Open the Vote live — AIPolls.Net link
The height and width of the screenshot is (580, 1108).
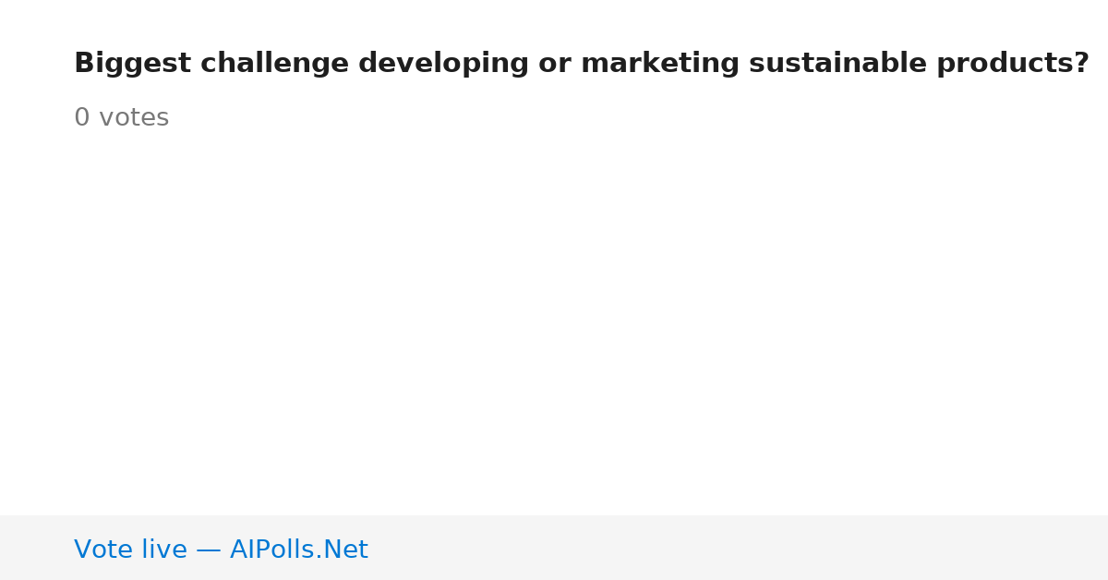[x=221, y=550]
